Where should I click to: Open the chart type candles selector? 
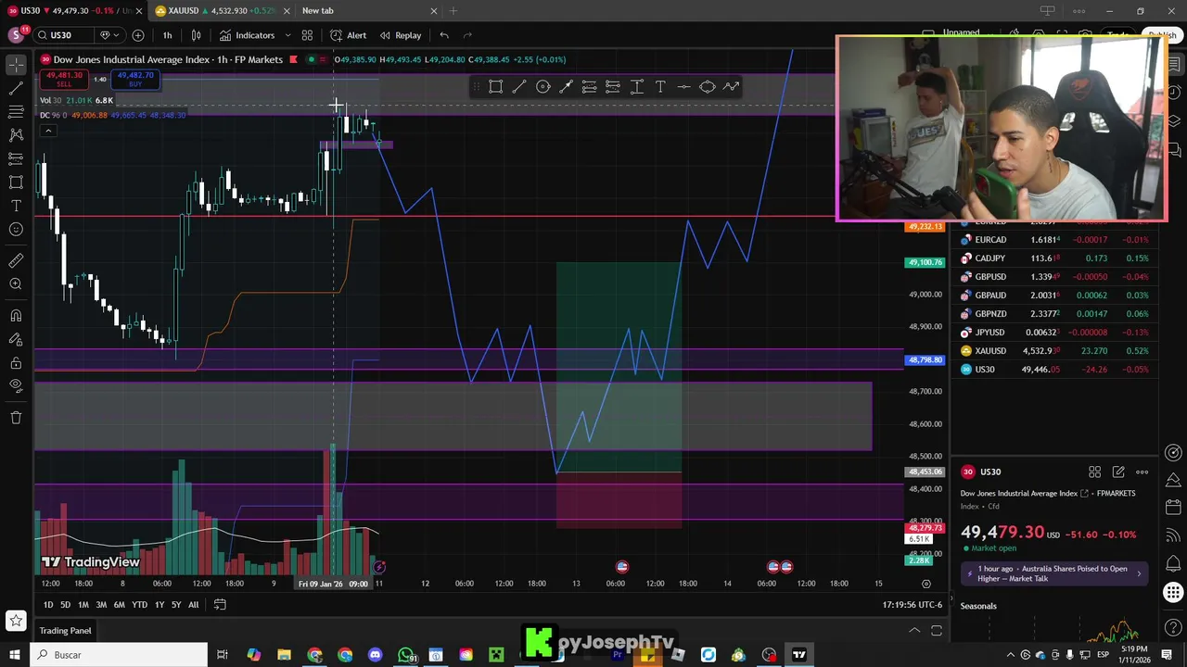pos(196,35)
